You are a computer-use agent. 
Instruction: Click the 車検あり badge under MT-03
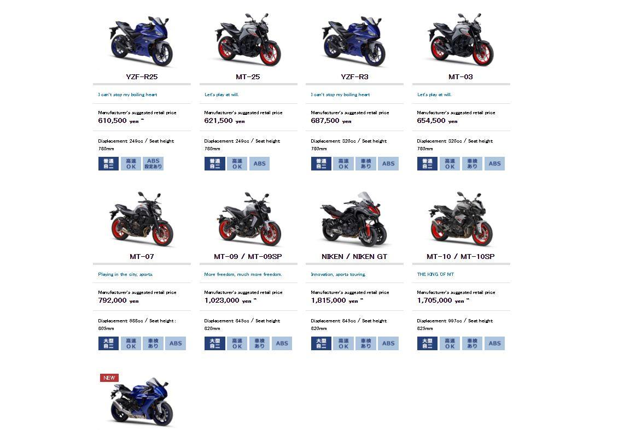pyautogui.click(x=472, y=163)
